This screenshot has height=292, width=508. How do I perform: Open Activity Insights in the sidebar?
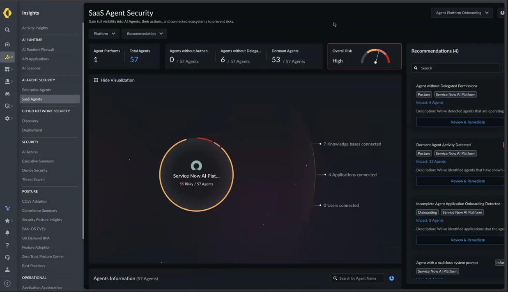pyautogui.click(x=35, y=28)
